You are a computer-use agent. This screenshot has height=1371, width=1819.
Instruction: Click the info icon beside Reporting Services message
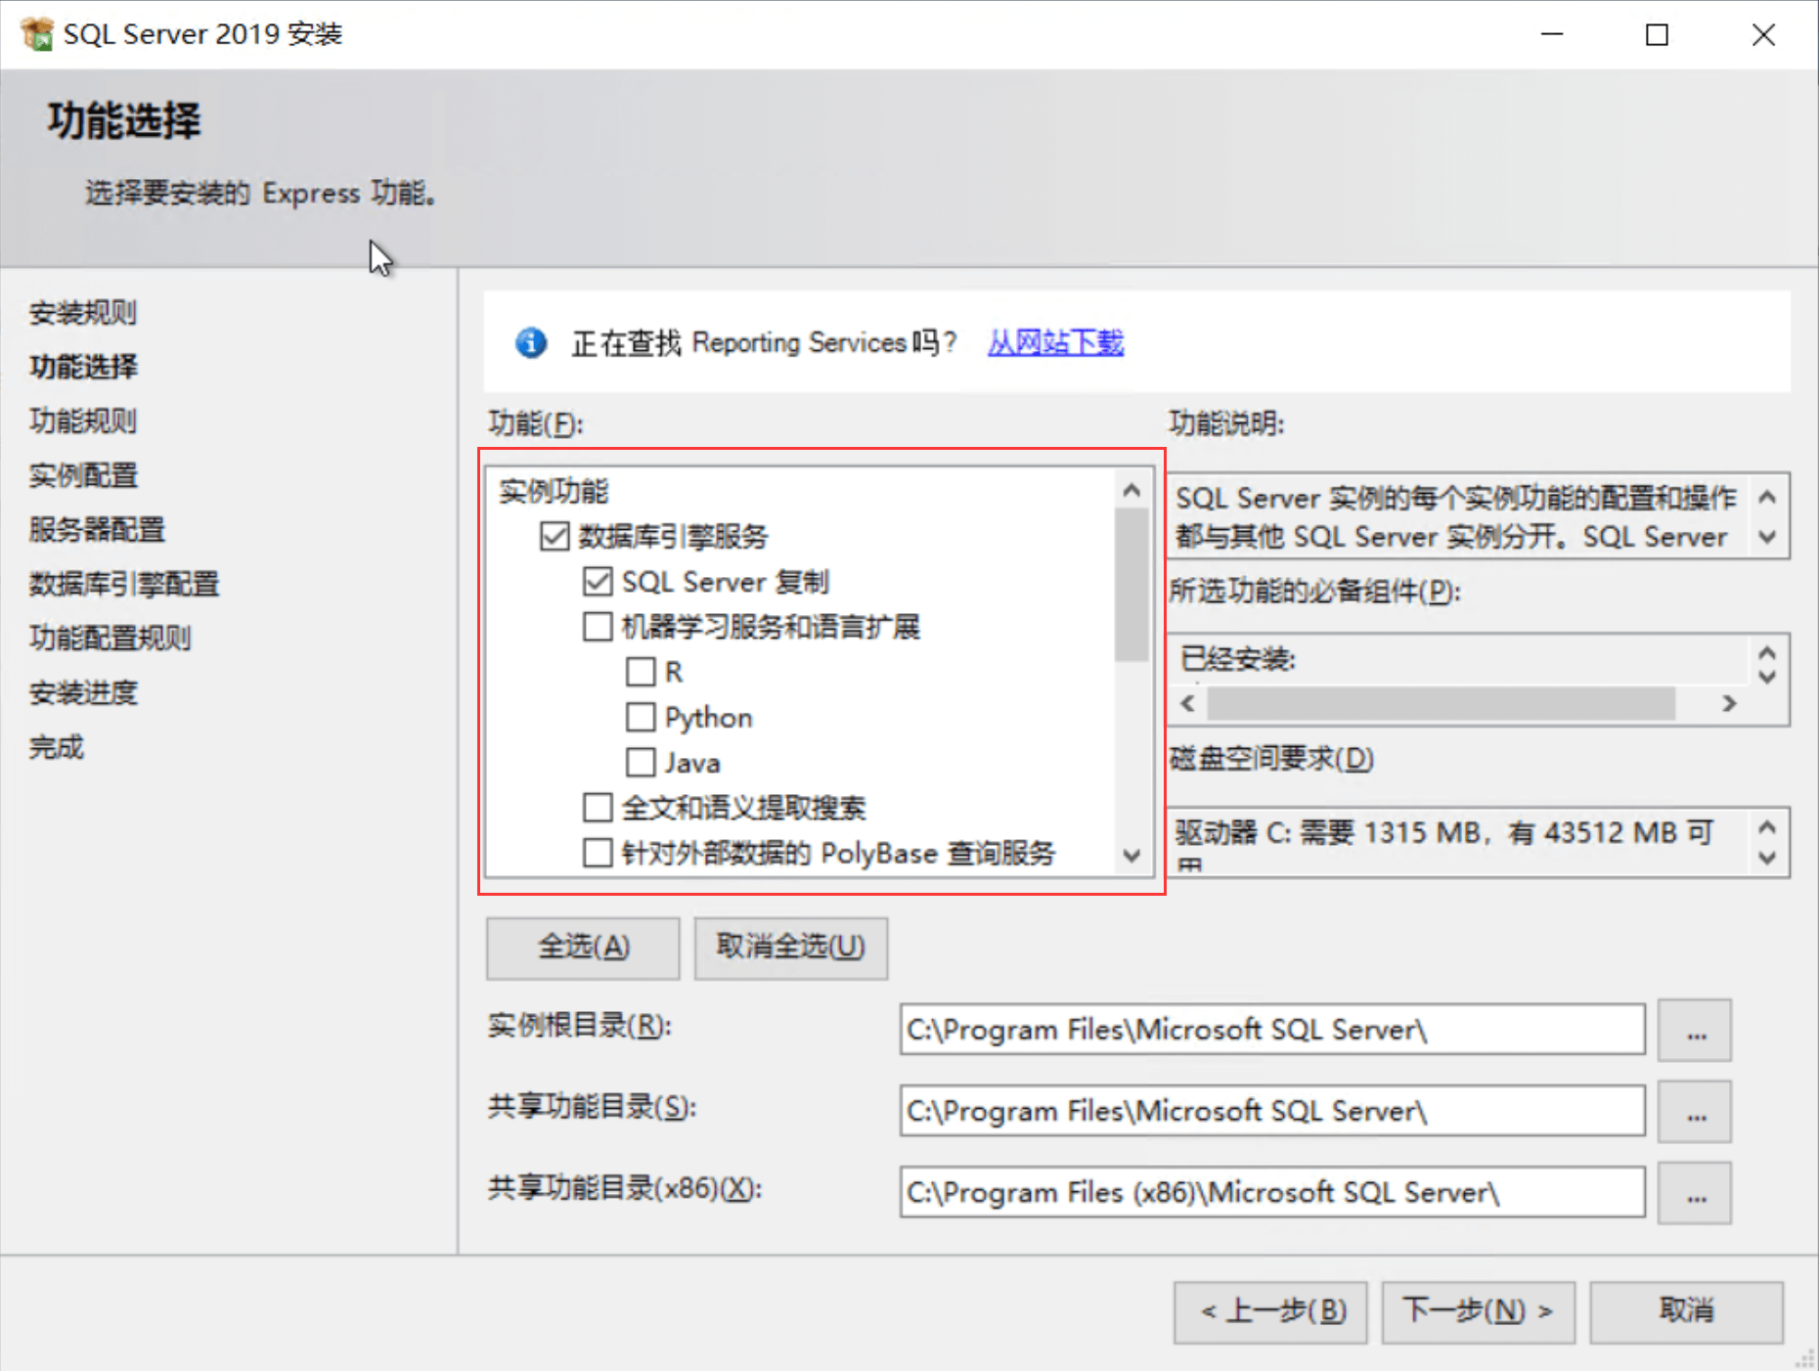click(531, 342)
